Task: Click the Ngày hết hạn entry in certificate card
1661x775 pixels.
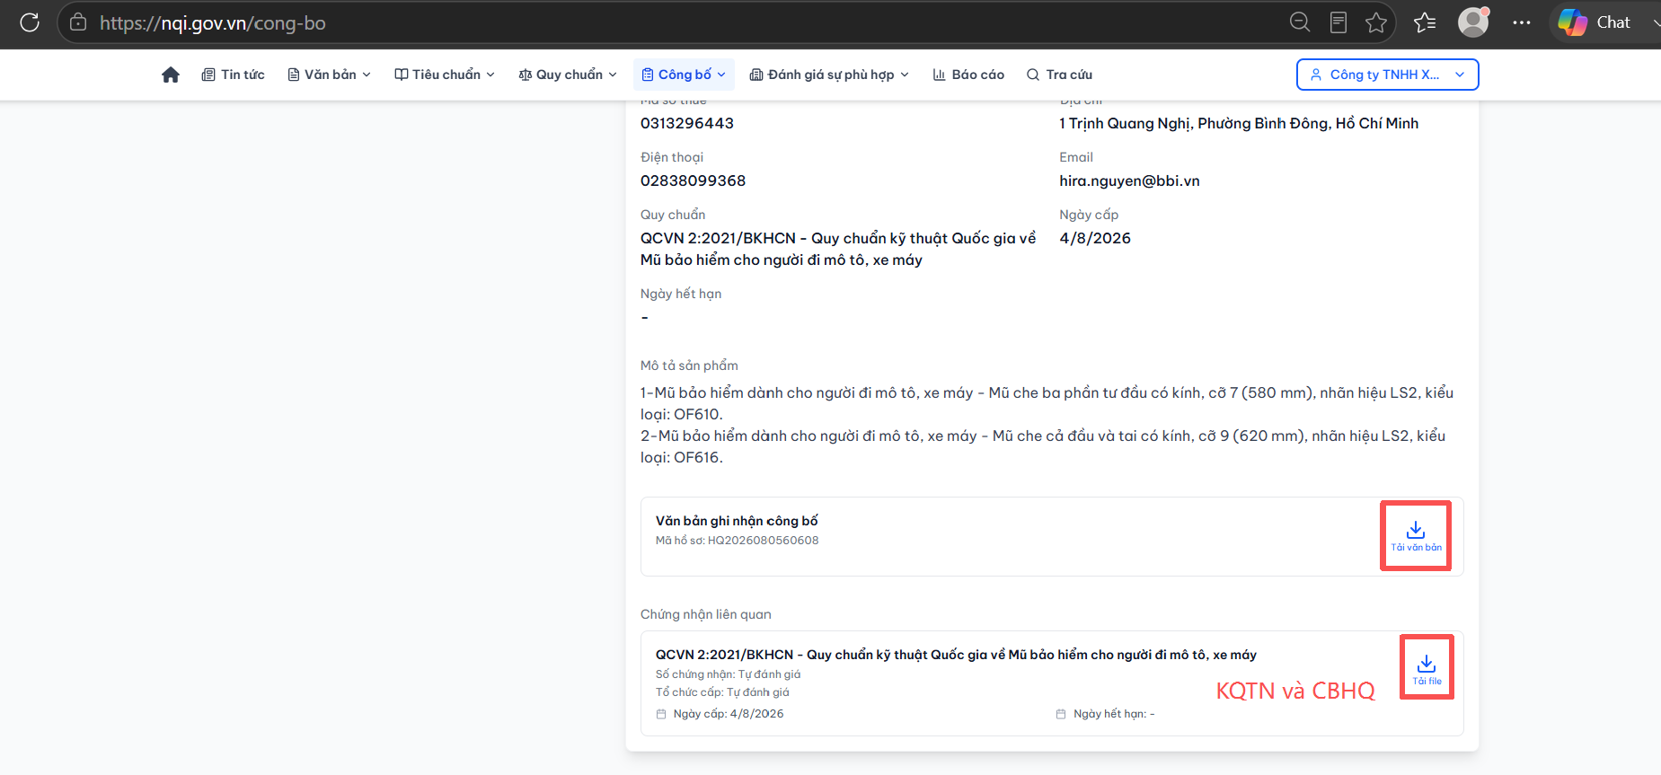Action: pyautogui.click(x=1106, y=714)
